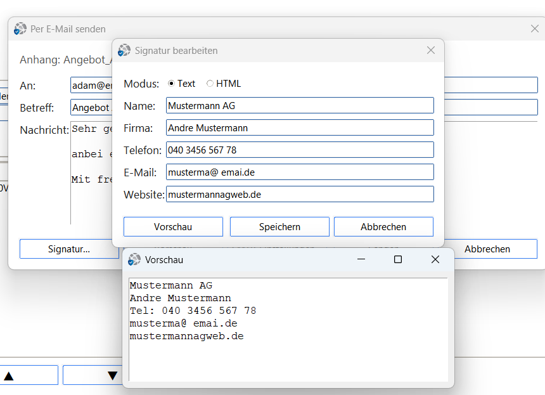
Task: Click the Vorschau button
Action: (173, 227)
